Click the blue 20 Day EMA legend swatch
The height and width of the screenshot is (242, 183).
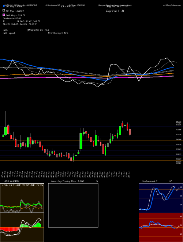click(4, 6)
